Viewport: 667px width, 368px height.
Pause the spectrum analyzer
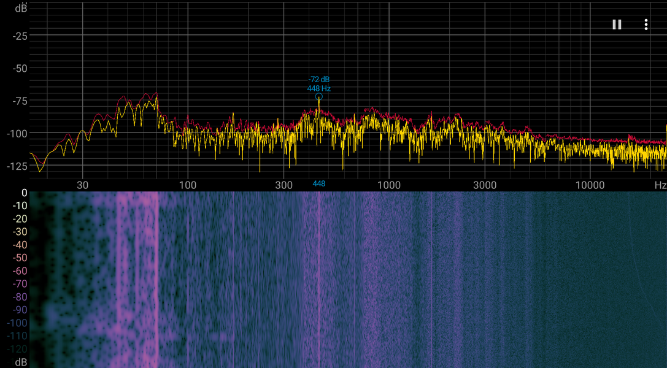point(617,25)
